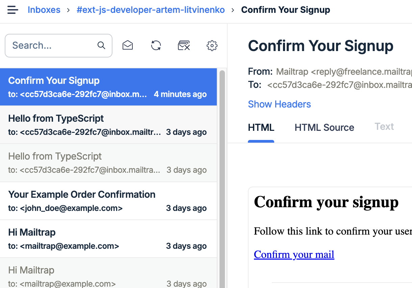Switch to the HTML tab
The image size is (412, 288).
tap(261, 127)
